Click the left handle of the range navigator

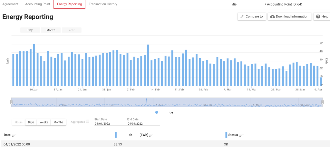(x=11, y=102)
